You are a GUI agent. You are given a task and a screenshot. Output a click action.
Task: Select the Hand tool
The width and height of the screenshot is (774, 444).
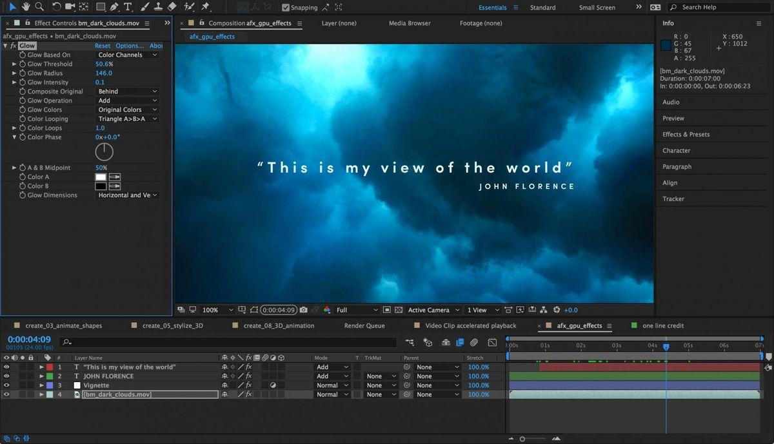point(26,7)
